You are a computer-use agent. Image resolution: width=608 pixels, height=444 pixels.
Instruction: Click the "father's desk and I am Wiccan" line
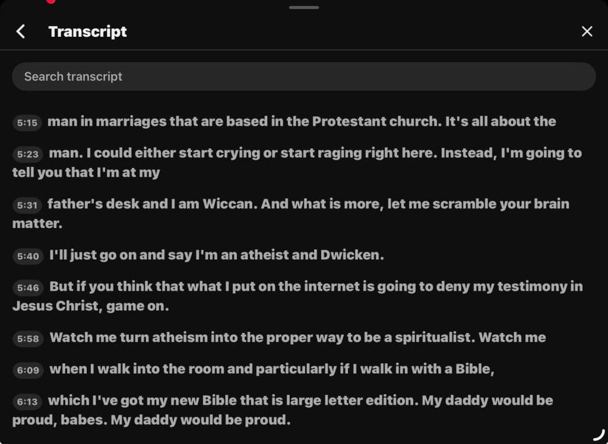[x=308, y=204]
